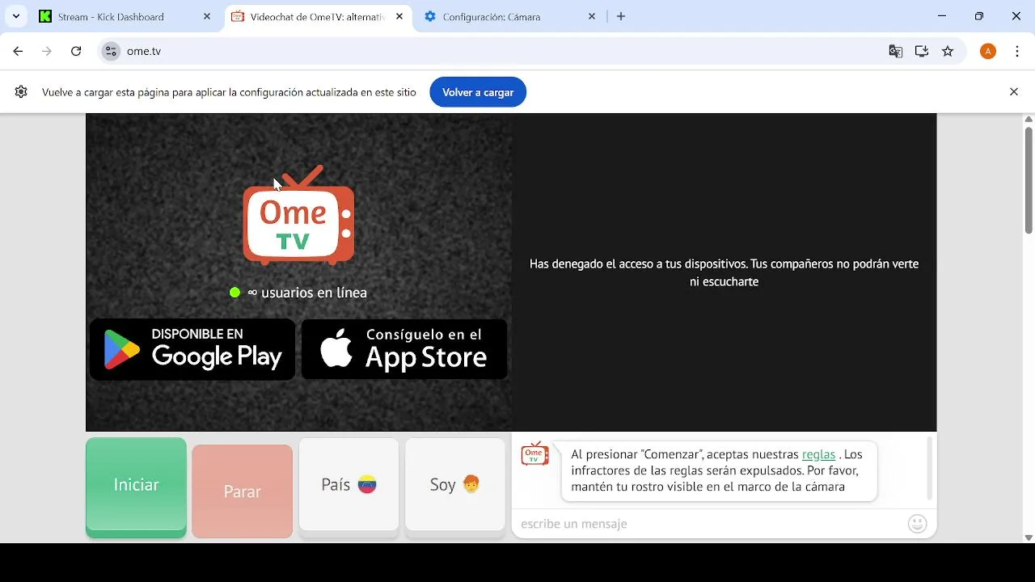
Task: Click the chat panel scrollbar
Action: pos(929,469)
